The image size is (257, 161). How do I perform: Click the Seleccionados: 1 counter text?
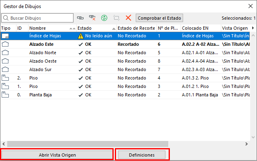pos(239,18)
